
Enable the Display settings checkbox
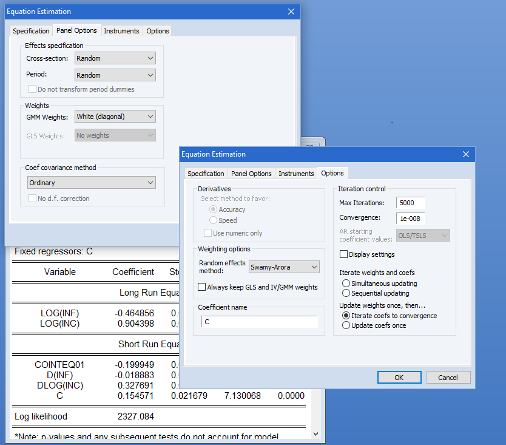(x=344, y=254)
